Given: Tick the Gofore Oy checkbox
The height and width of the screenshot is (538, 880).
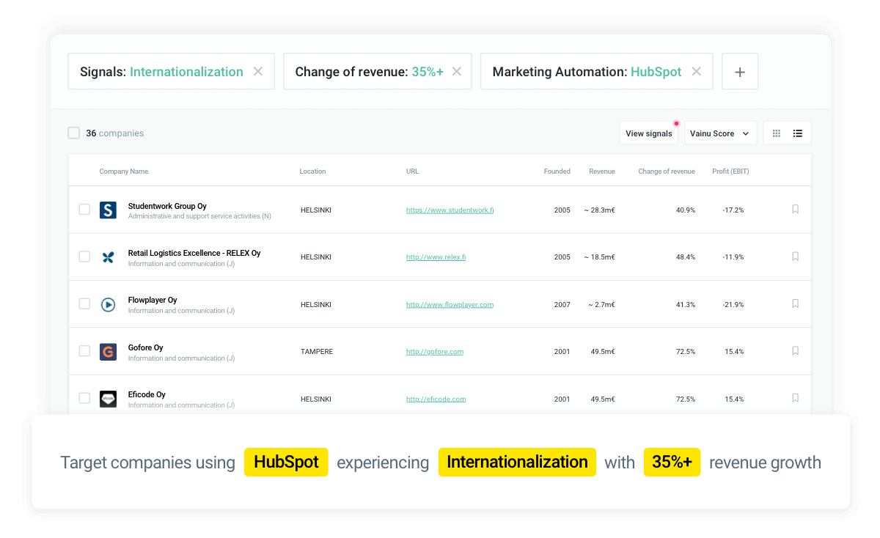Looking at the screenshot, I should (x=84, y=351).
